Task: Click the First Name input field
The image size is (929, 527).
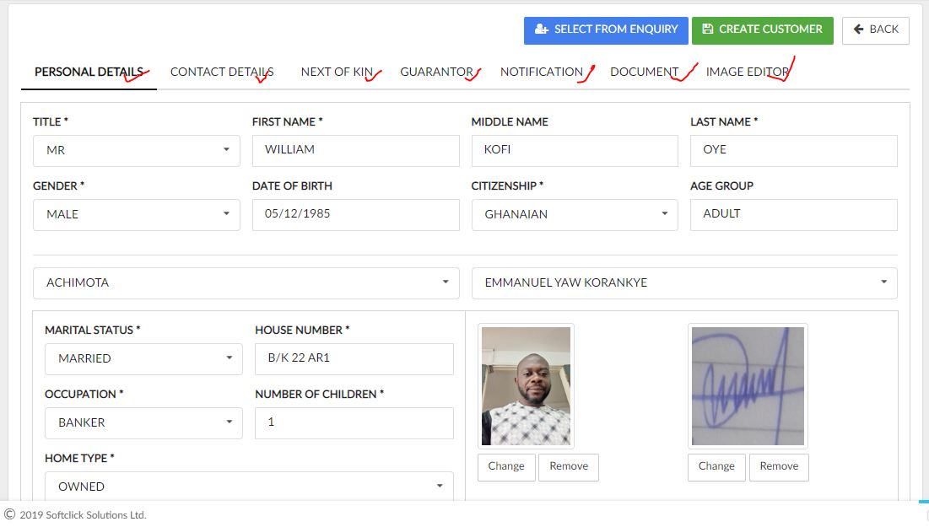Action: click(355, 150)
